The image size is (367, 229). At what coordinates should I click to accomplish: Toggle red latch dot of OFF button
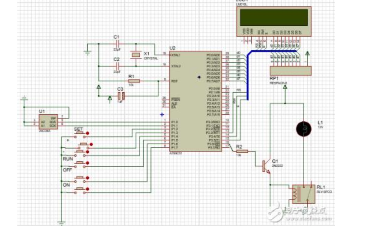(x=88, y=178)
